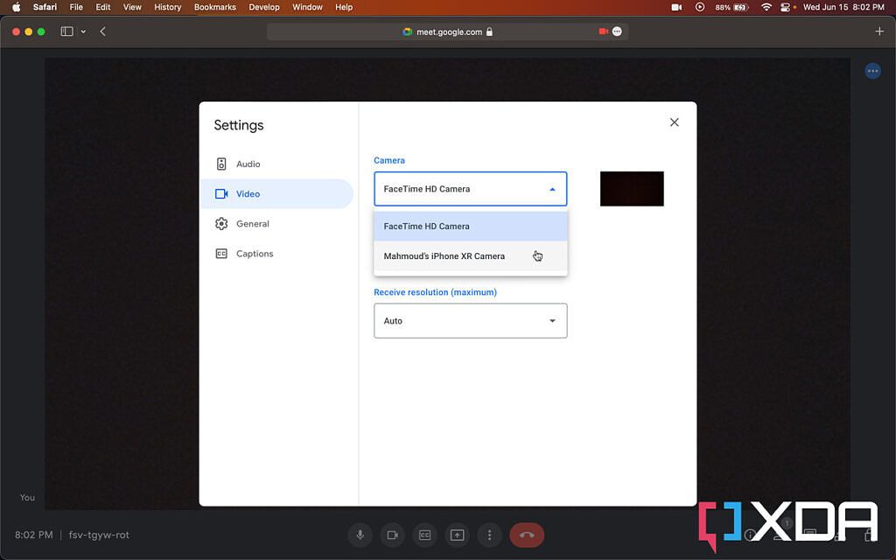Open the Audio settings section
Screen dimensions: 896x560
pyautogui.click(x=248, y=164)
